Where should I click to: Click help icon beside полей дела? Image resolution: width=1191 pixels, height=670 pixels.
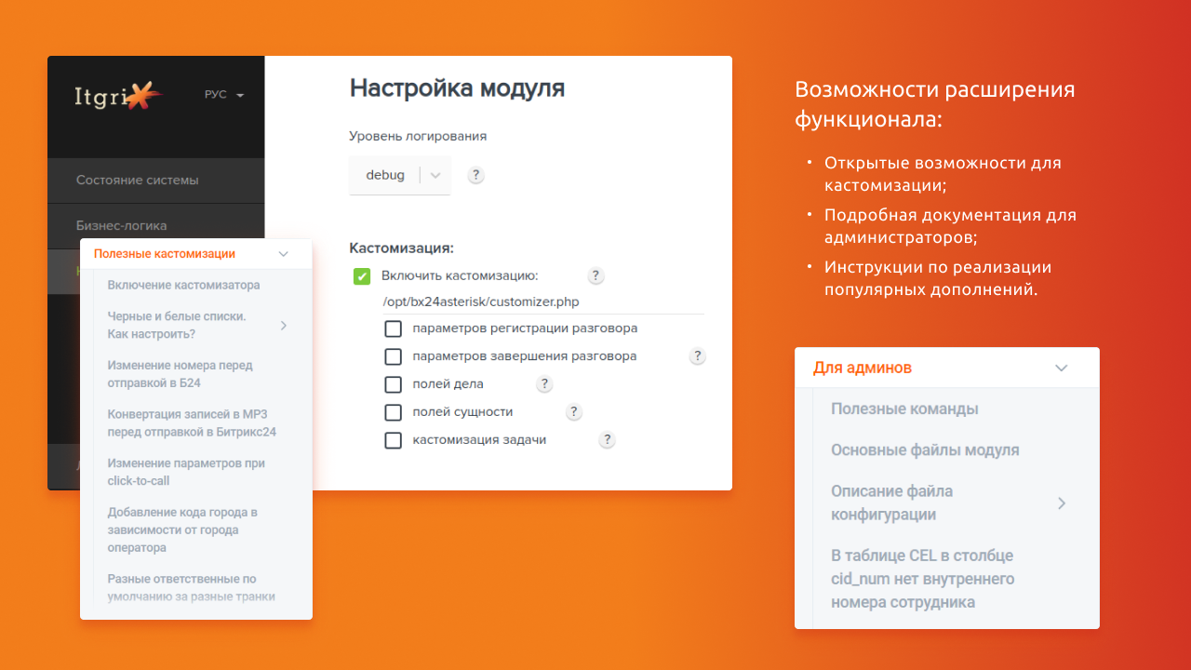coord(544,383)
